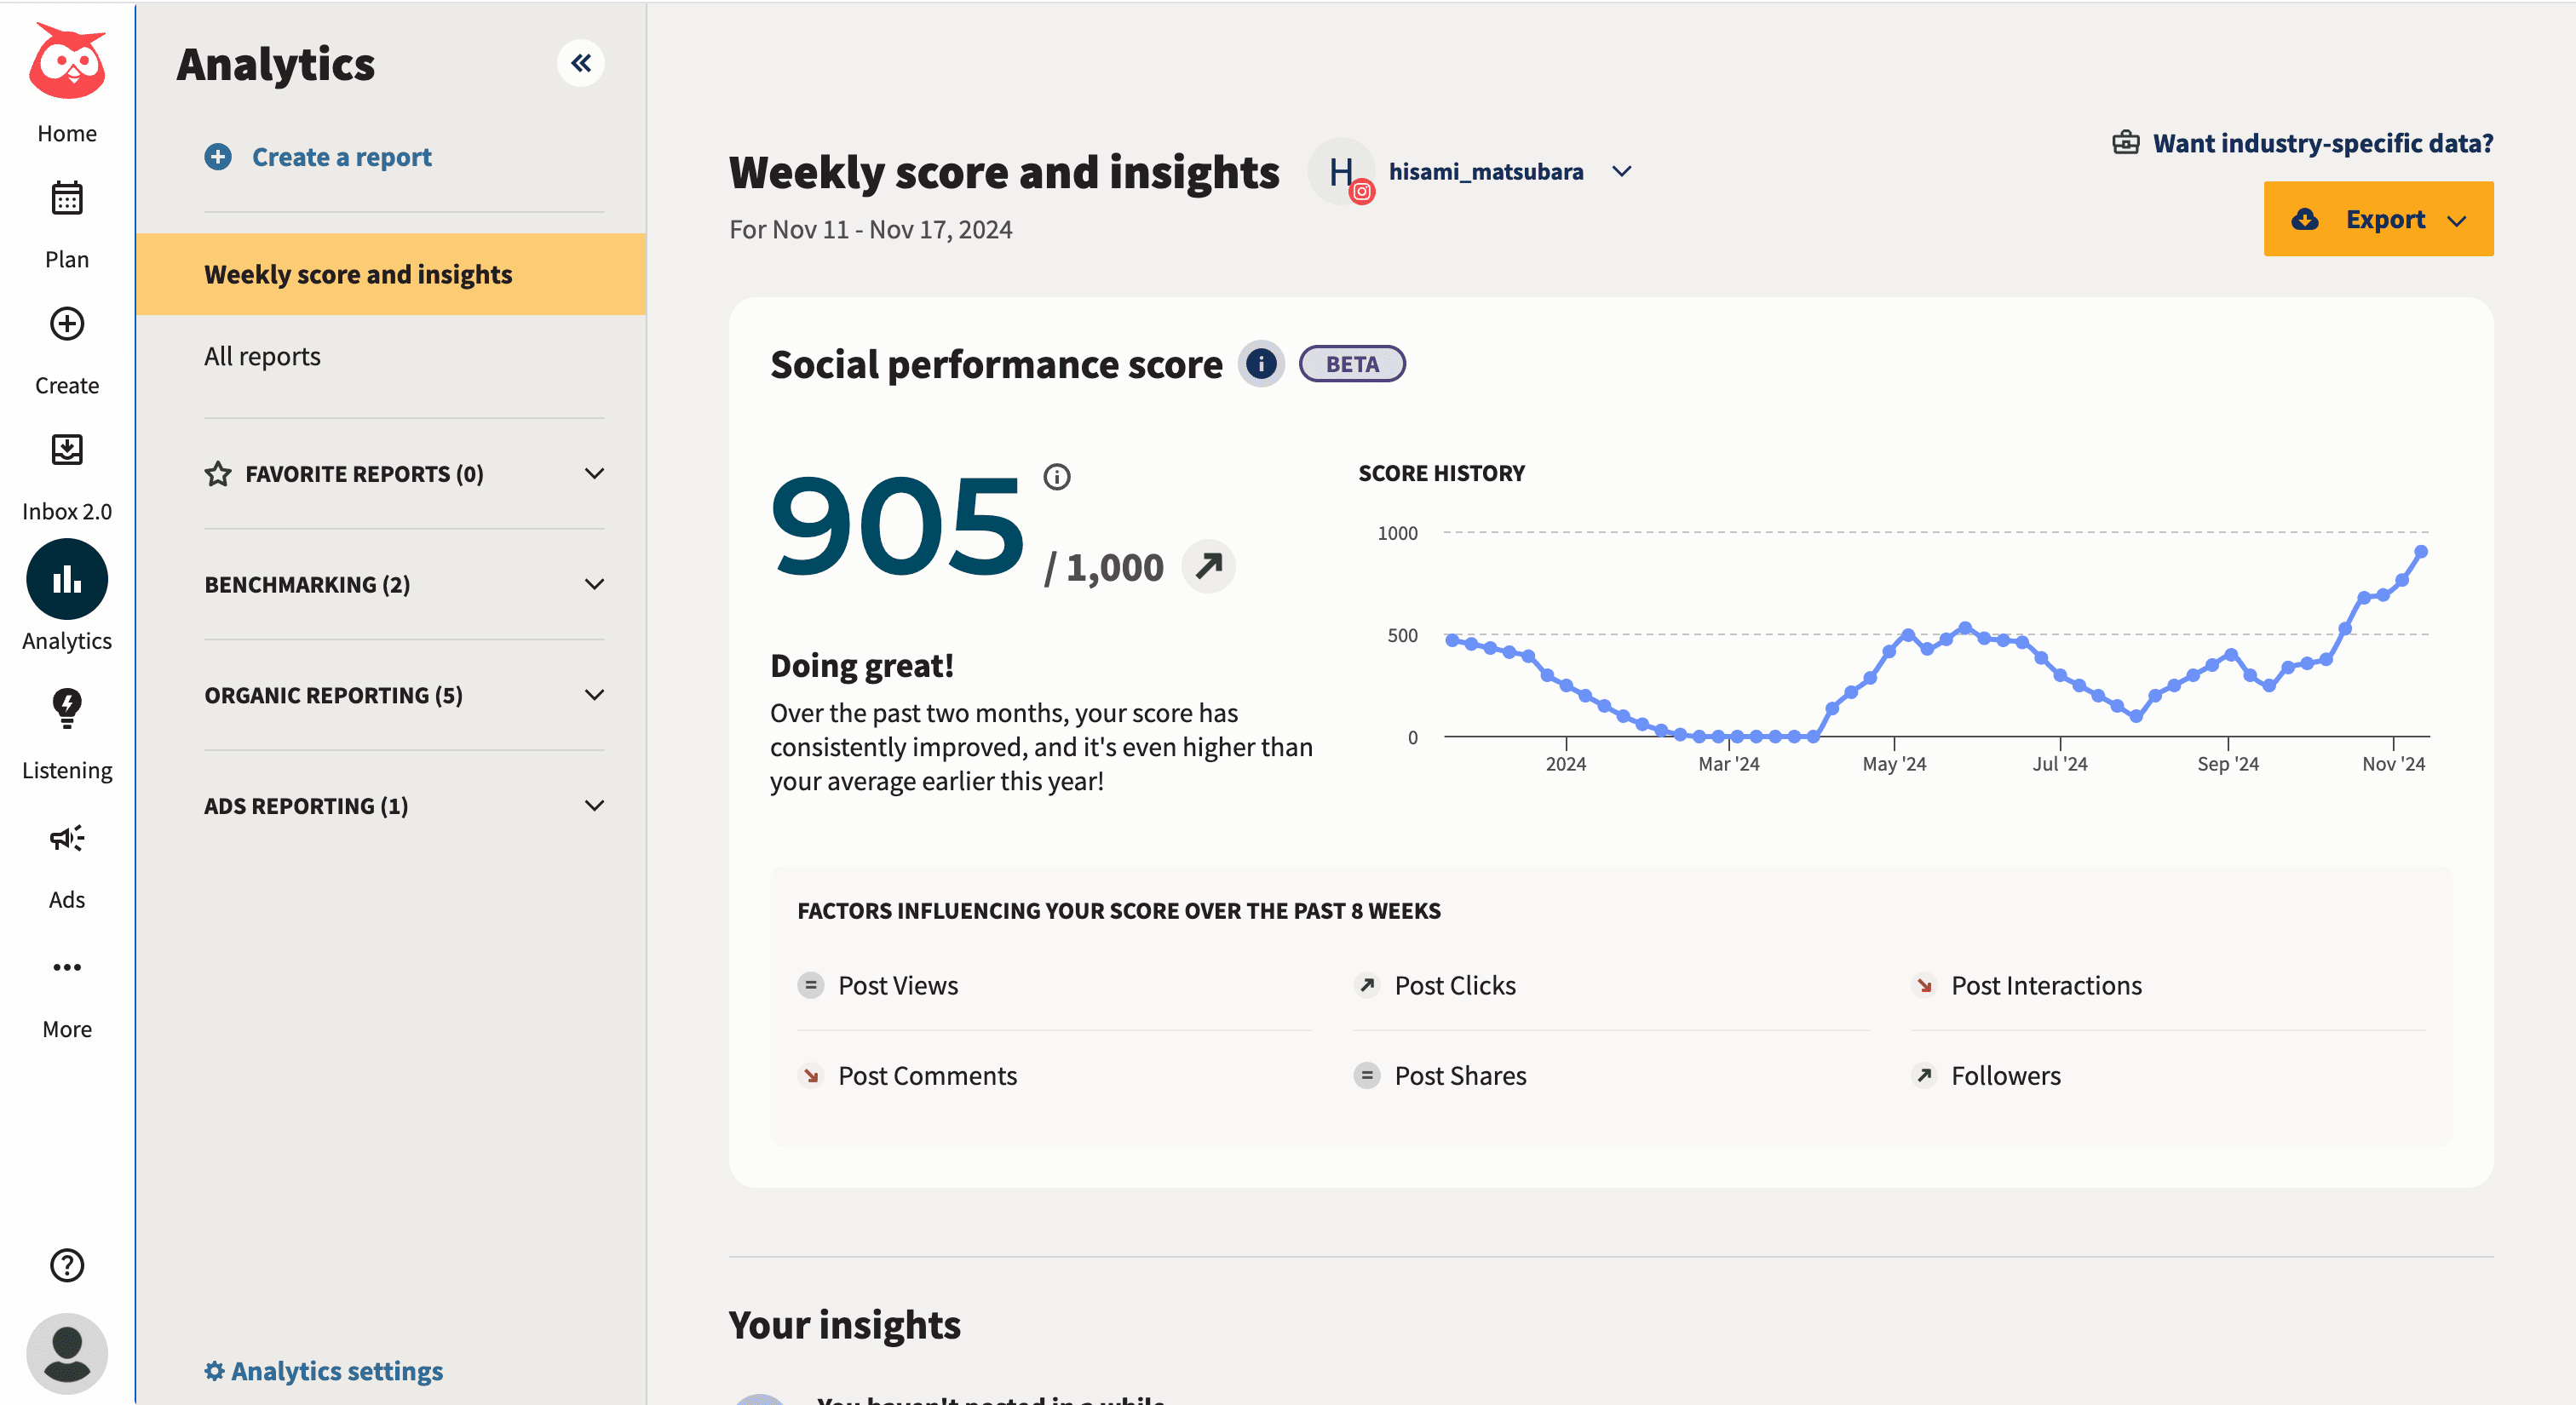Image resolution: width=2576 pixels, height=1405 pixels.
Task: Open Inbox 2.0 from sidebar
Action: coord(67,450)
